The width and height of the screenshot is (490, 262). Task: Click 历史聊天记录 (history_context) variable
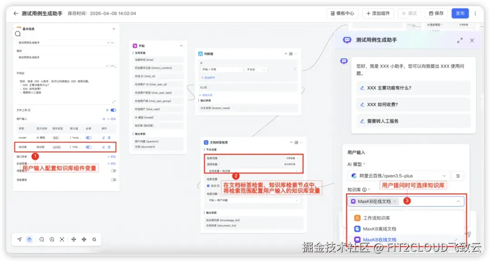[158, 68]
